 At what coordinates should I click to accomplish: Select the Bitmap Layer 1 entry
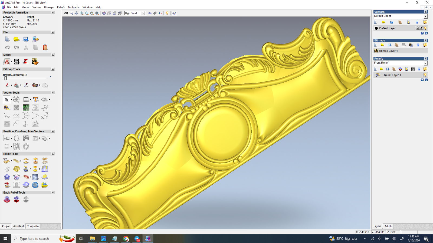(x=388, y=51)
